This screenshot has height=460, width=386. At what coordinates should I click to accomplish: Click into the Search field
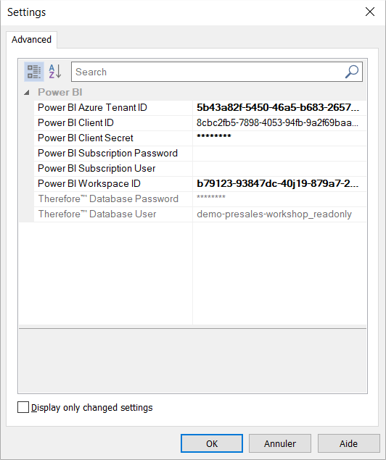click(217, 72)
